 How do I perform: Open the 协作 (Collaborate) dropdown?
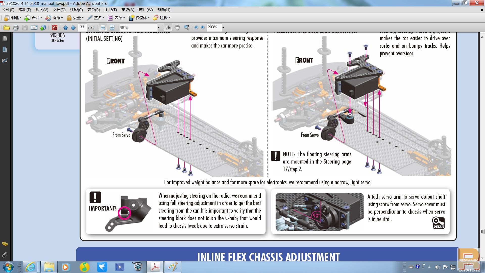(x=54, y=18)
